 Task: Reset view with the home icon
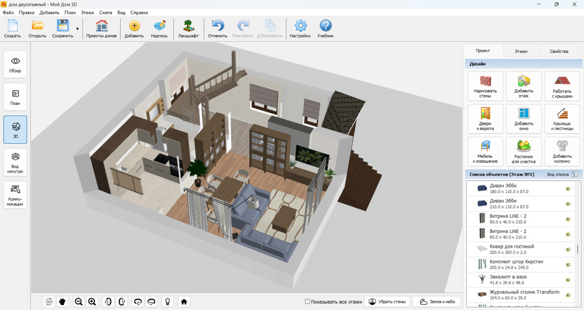184,302
